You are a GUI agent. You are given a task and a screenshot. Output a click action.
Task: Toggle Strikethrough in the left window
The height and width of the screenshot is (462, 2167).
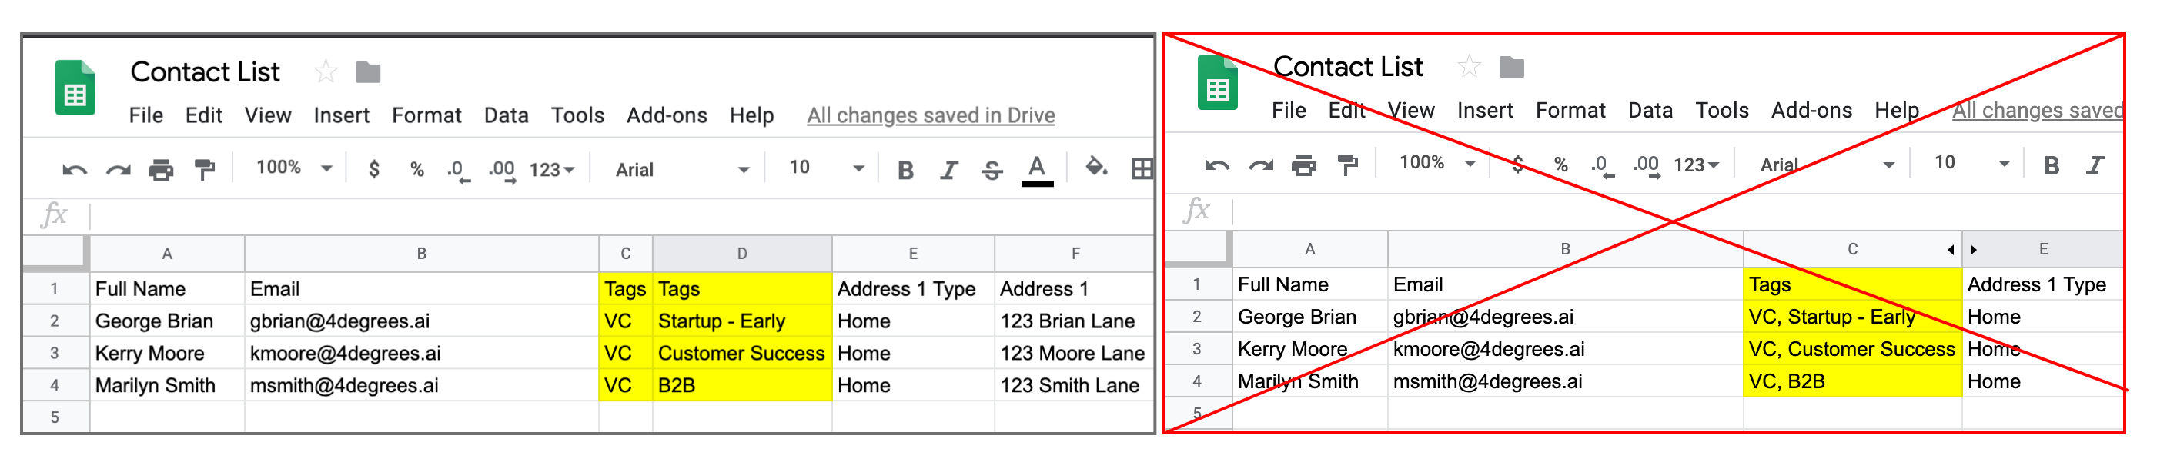coord(992,171)
